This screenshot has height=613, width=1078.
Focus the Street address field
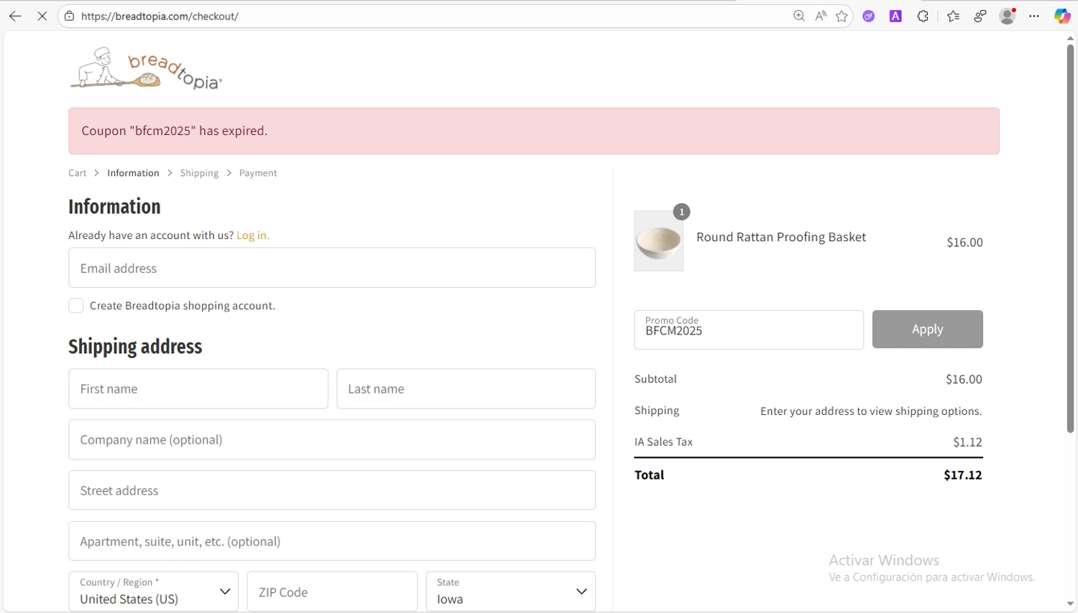pos(332,490)
